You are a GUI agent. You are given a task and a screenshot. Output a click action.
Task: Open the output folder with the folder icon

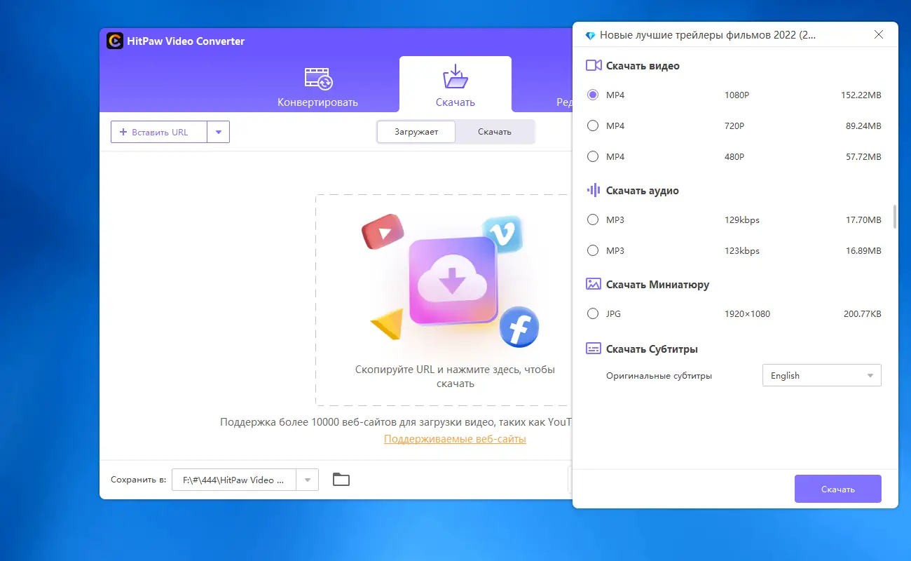(341, 480)
